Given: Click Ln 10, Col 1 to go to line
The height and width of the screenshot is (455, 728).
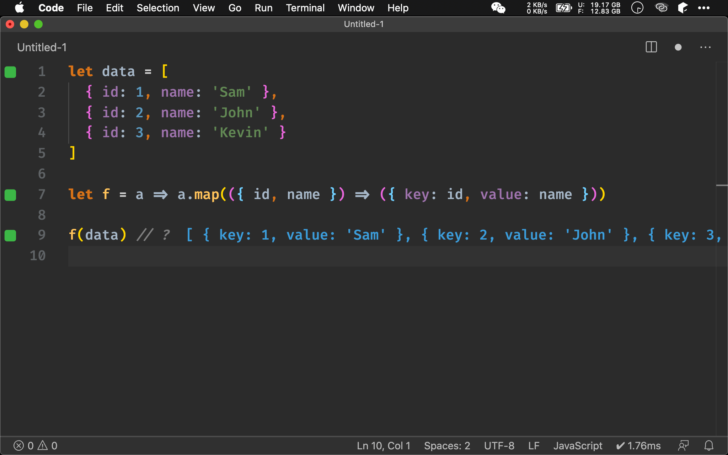Looking at the screenshot, I should click(384, 446).
